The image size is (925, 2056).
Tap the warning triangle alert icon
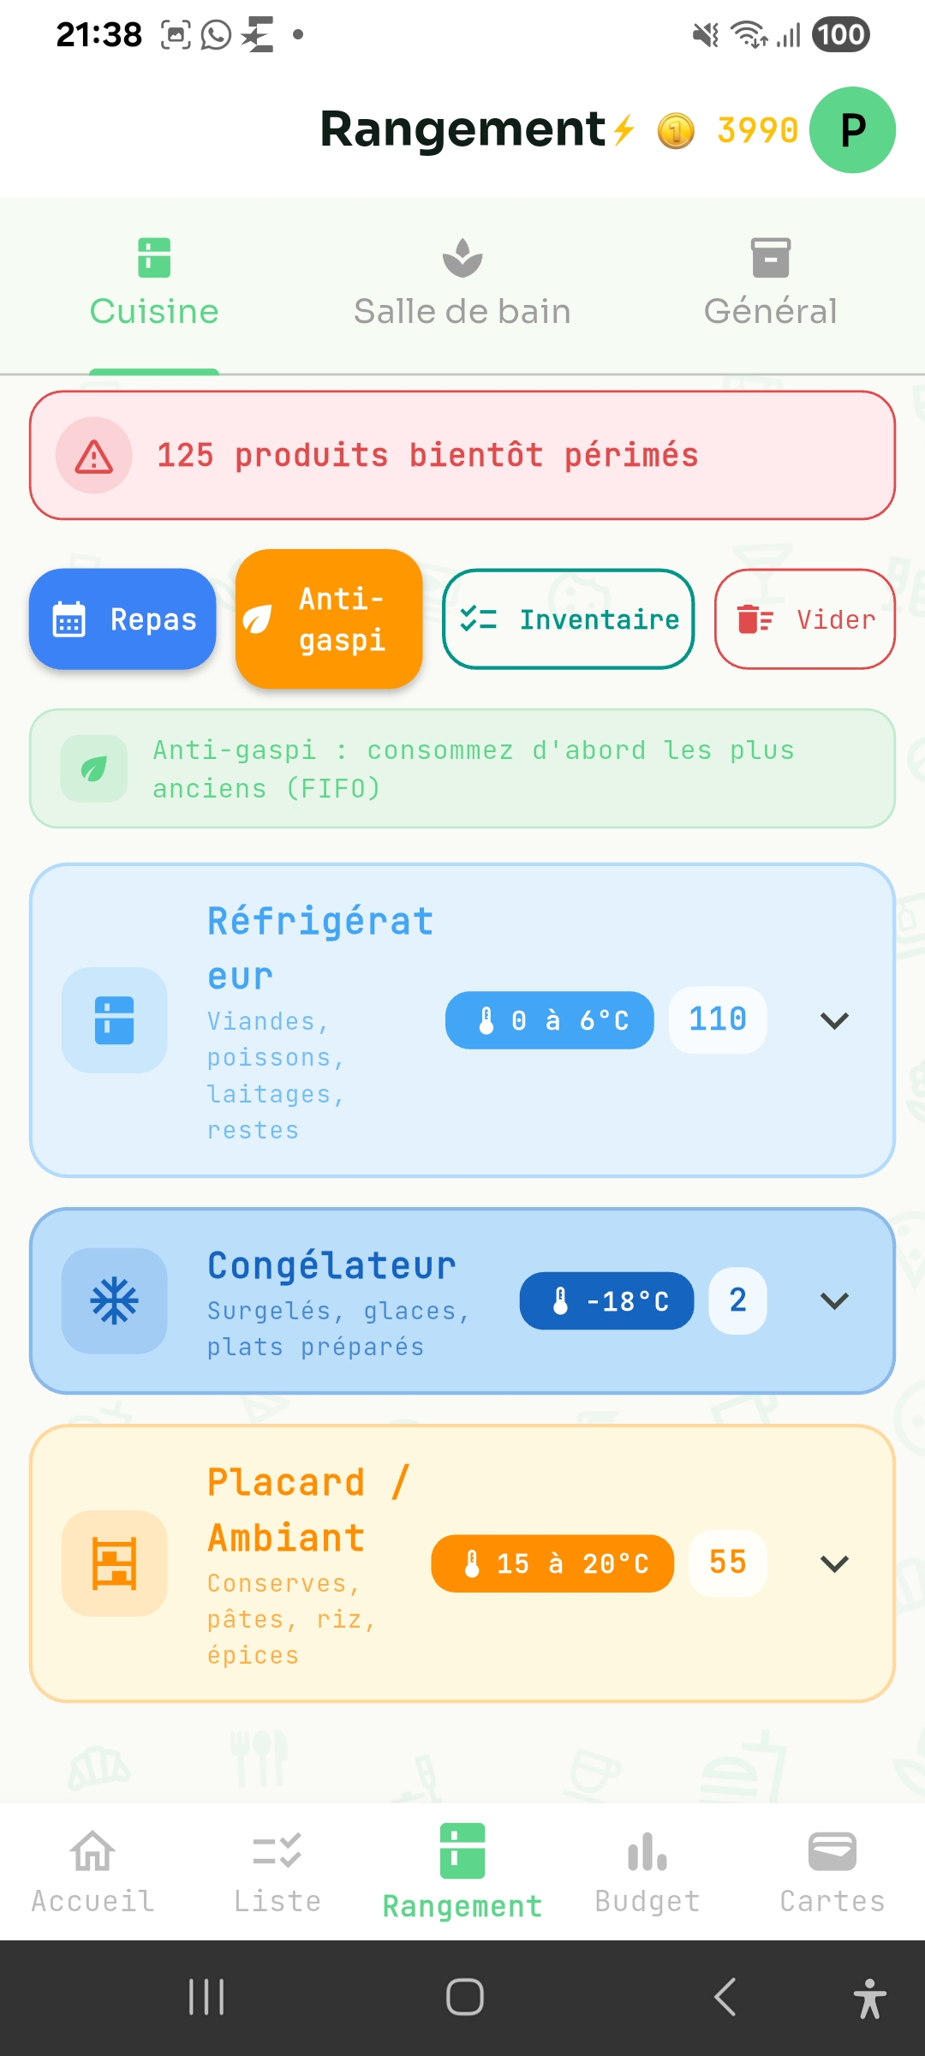point(94,456)
